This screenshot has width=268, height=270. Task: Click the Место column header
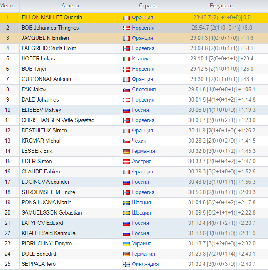click(7, 5)
